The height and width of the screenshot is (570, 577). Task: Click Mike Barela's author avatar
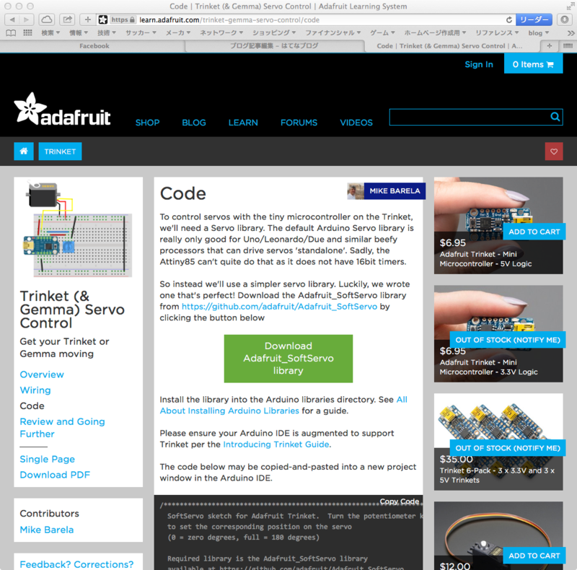pyautogui.click(x=356, y=191)
